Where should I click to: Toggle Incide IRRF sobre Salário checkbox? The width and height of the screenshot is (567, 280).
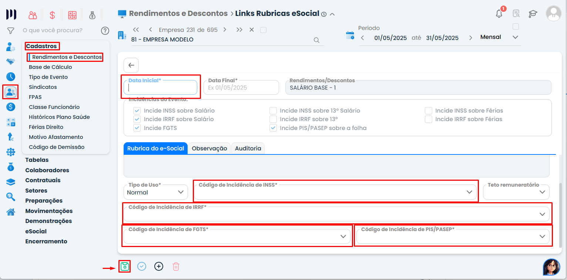click(137, 119)
